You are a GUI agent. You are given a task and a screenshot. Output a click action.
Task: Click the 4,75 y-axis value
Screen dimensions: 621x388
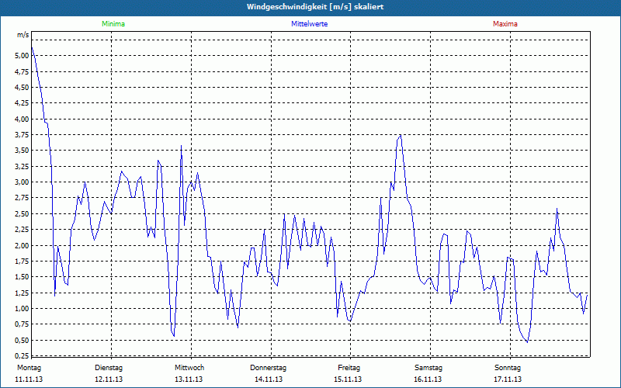click(22, 71)
